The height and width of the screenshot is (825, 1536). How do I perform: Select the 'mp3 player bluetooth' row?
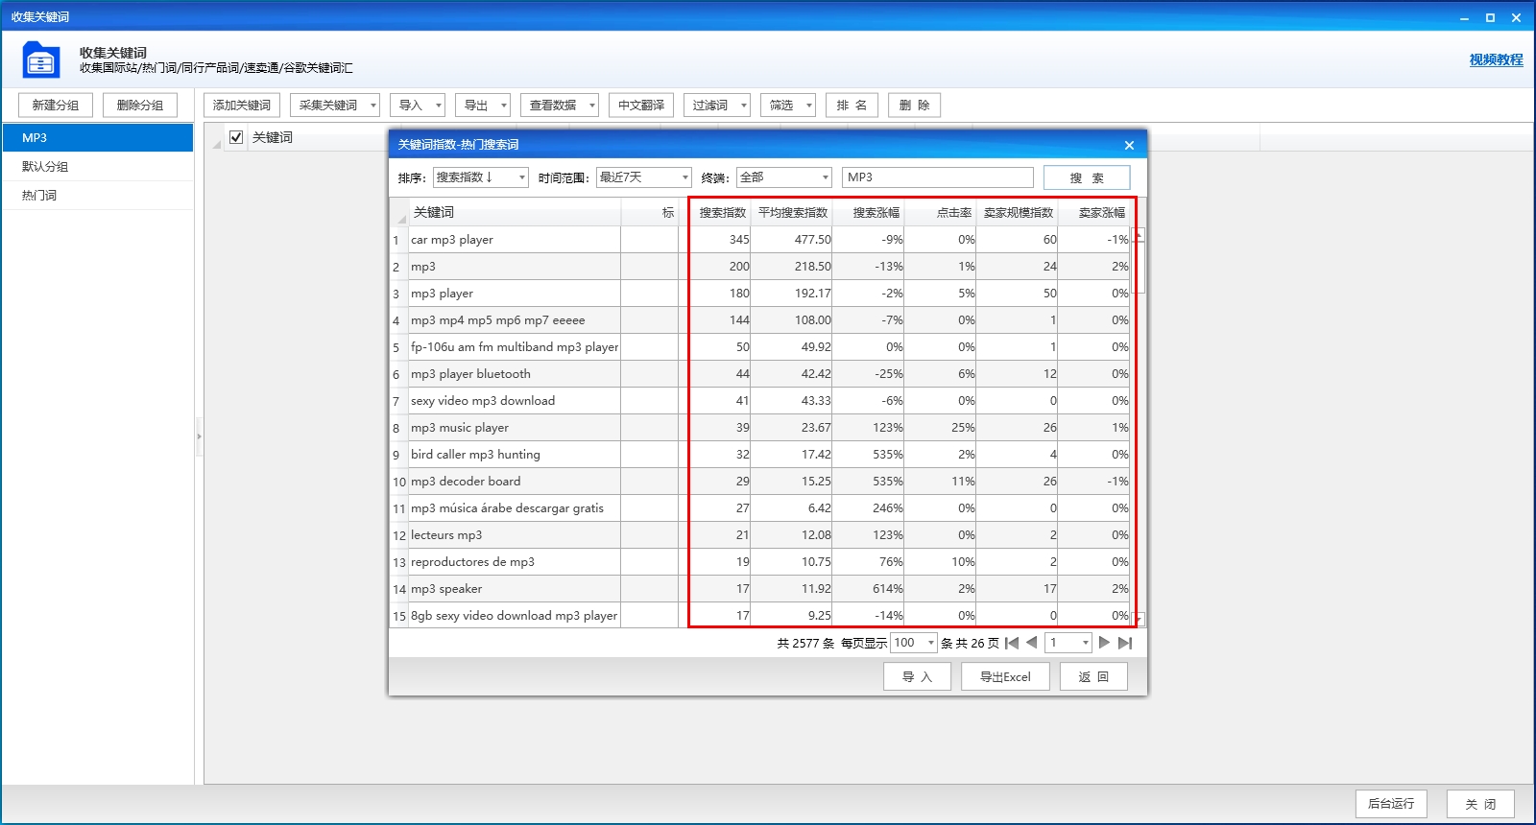point(761,374)
